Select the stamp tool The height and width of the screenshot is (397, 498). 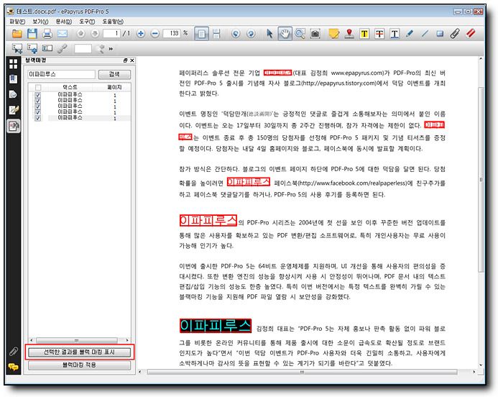click(x=349, y=33)
